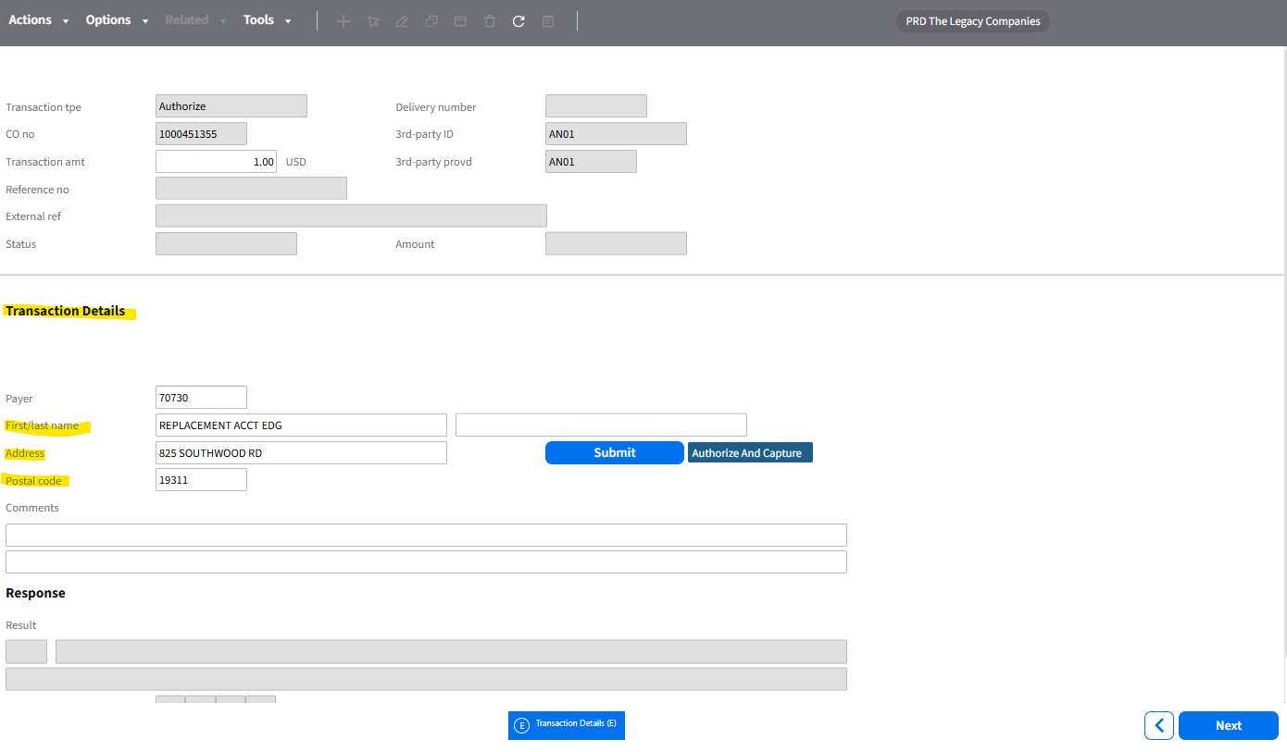1287x752 pixels.
Task: Click the Response section heading
Action: coord(35,593)
